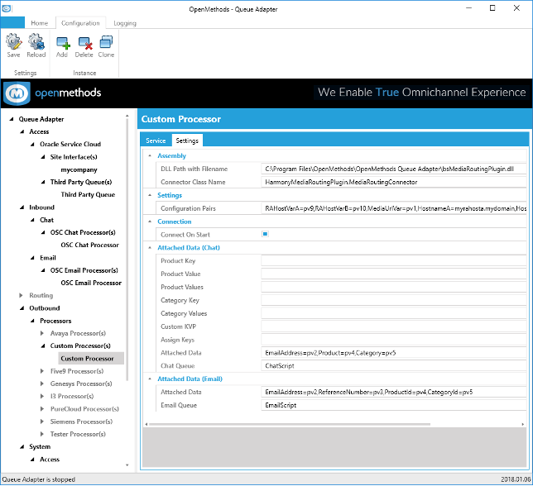The width and height of the screenshot is (533, 486).
Task: Select the Processors tree node
Action: 55,321
